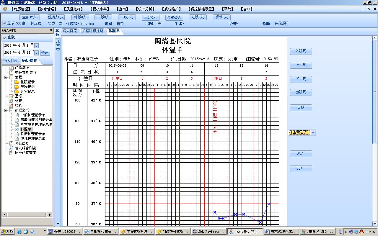The width and height of the screenshot is (378, 236).
Task: Toggle the 出院 checkbox
Action: pyautogui.click(x=5, y=38)
